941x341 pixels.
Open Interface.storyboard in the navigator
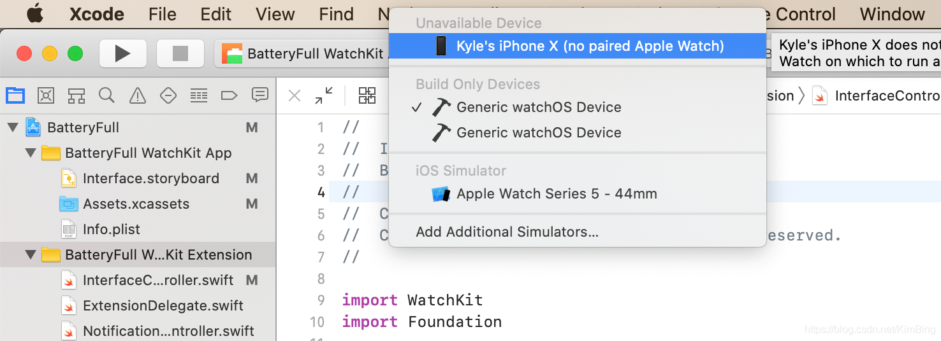coord(151,179)
